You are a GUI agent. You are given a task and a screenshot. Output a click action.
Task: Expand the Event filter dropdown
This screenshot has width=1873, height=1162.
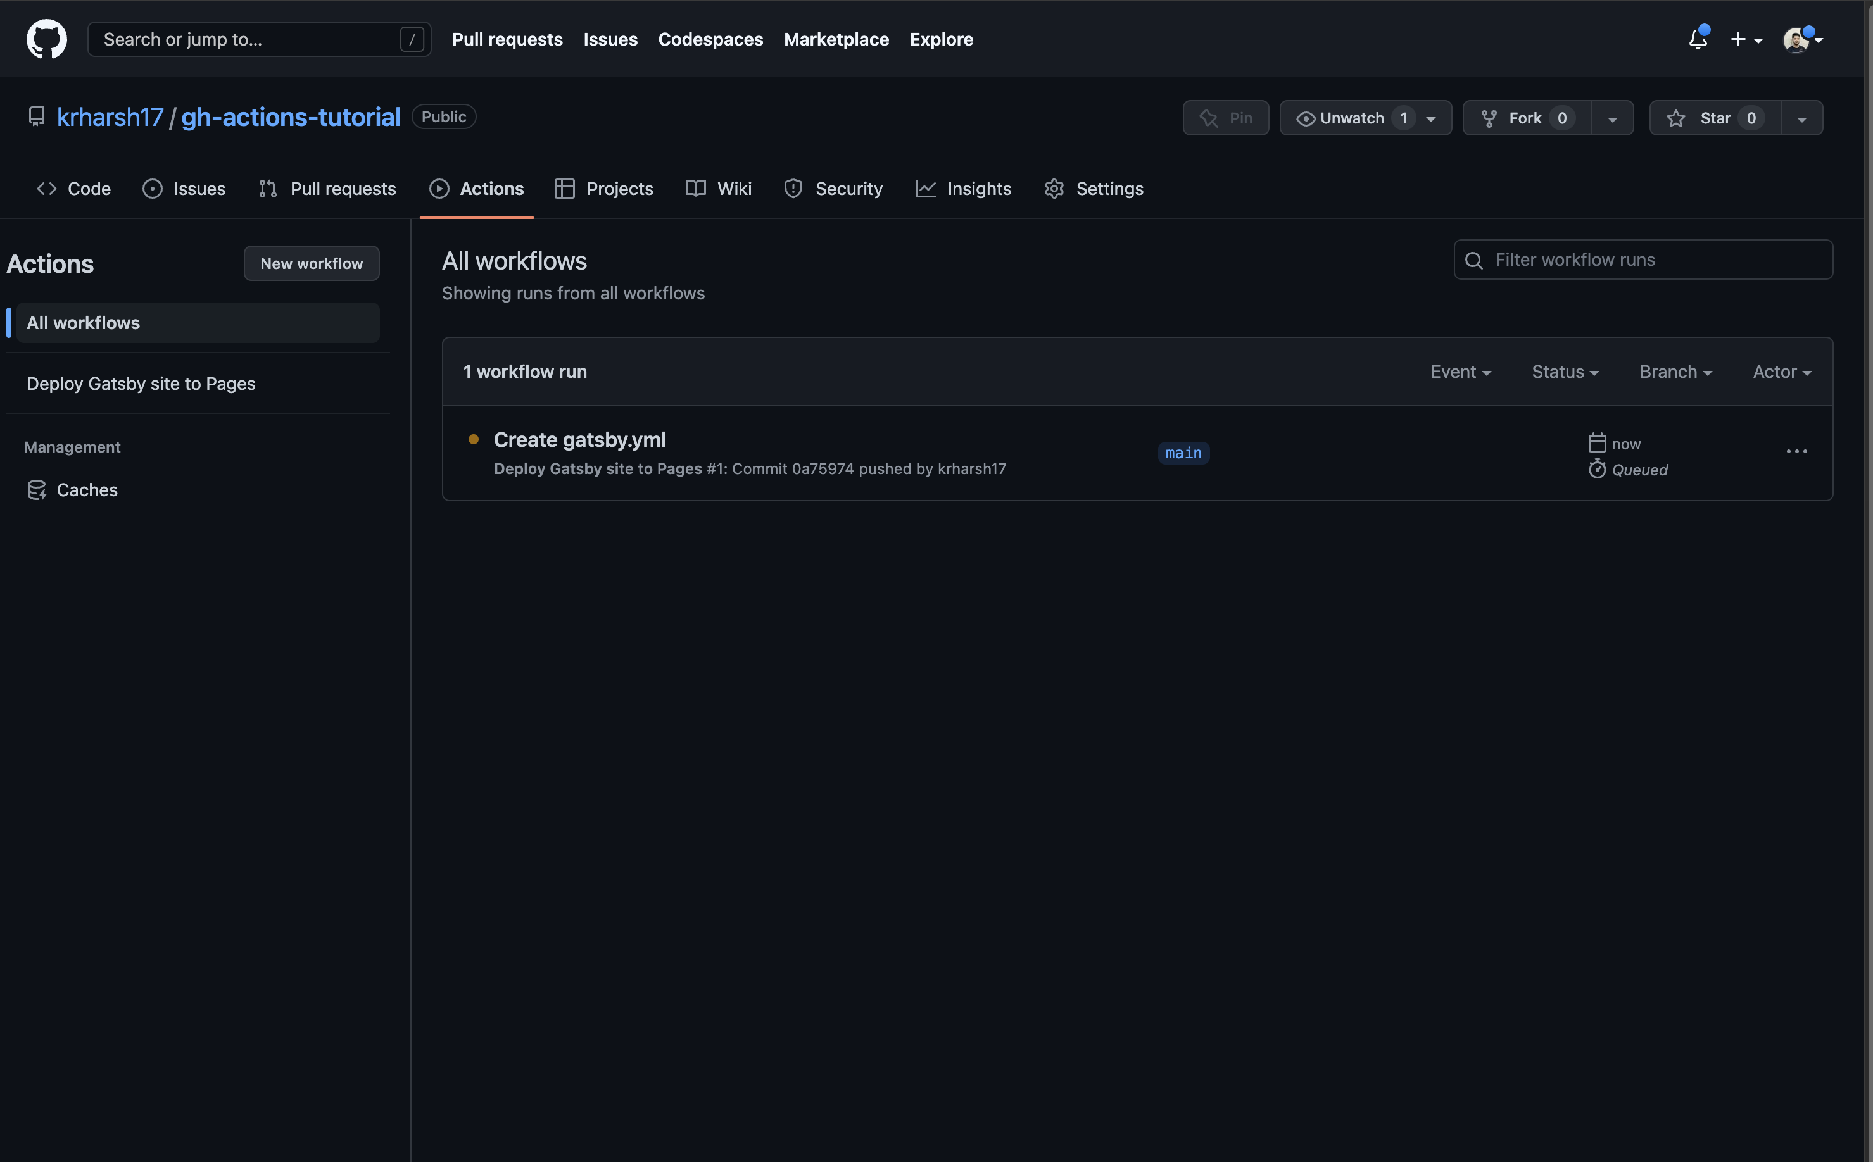coord(1460,372)
